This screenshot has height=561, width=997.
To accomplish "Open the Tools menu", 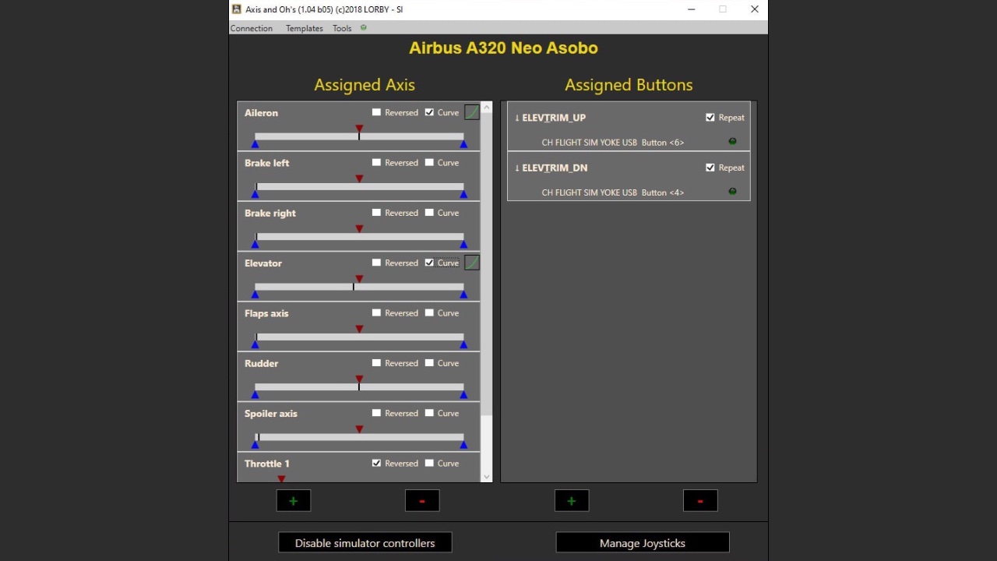I will click(342, 28).
